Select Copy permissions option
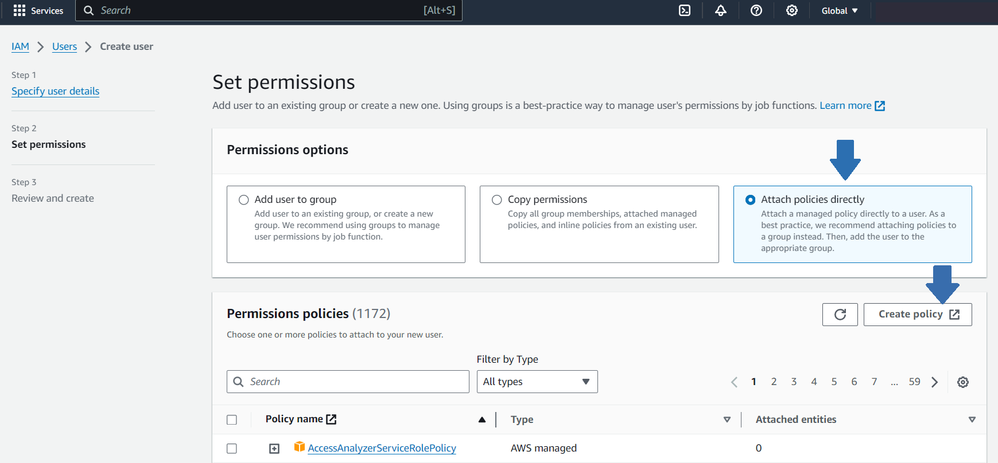The width and height of the screenshot is (998, 463). pos(497,200)
